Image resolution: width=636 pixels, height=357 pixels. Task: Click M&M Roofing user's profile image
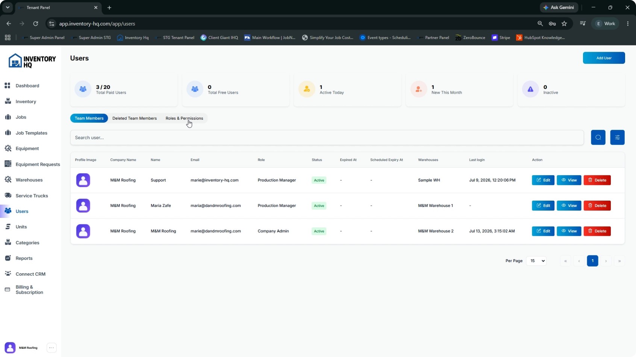click(x=83, y=231)
